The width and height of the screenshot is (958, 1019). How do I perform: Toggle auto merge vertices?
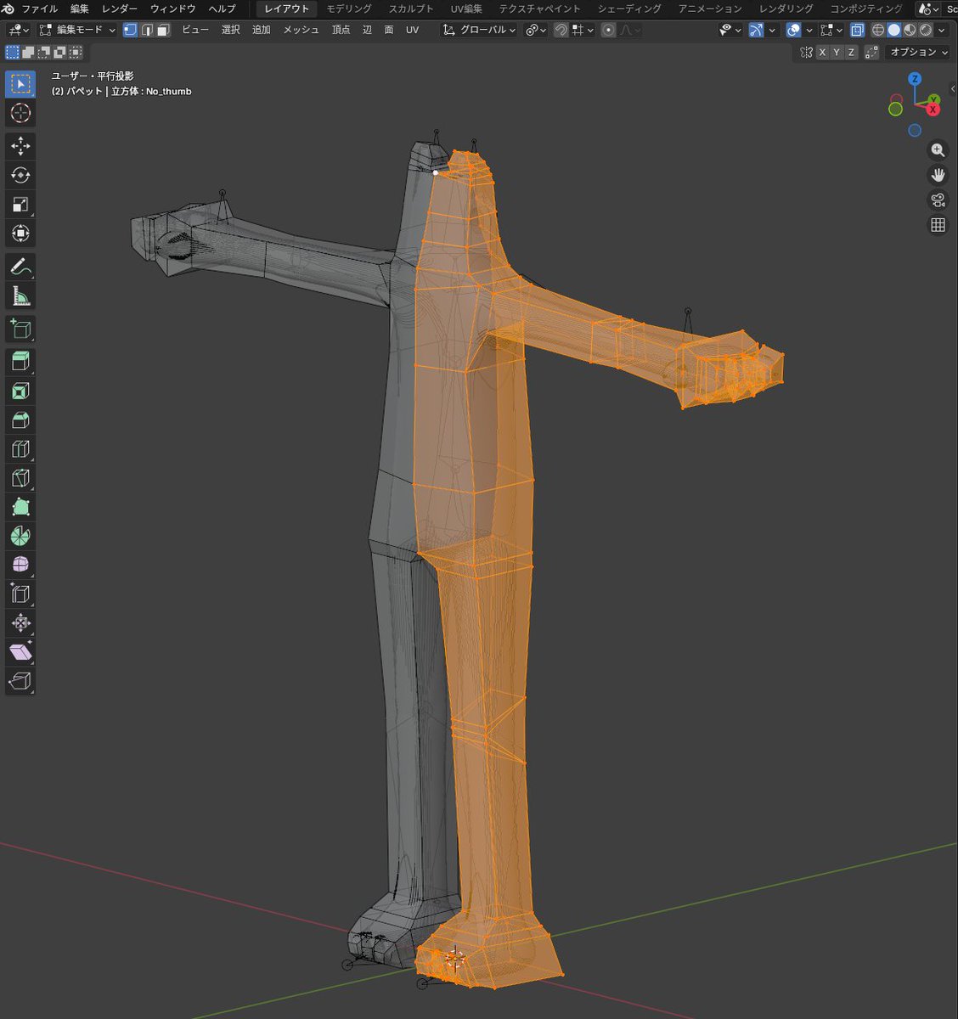(x=871, y=53)
